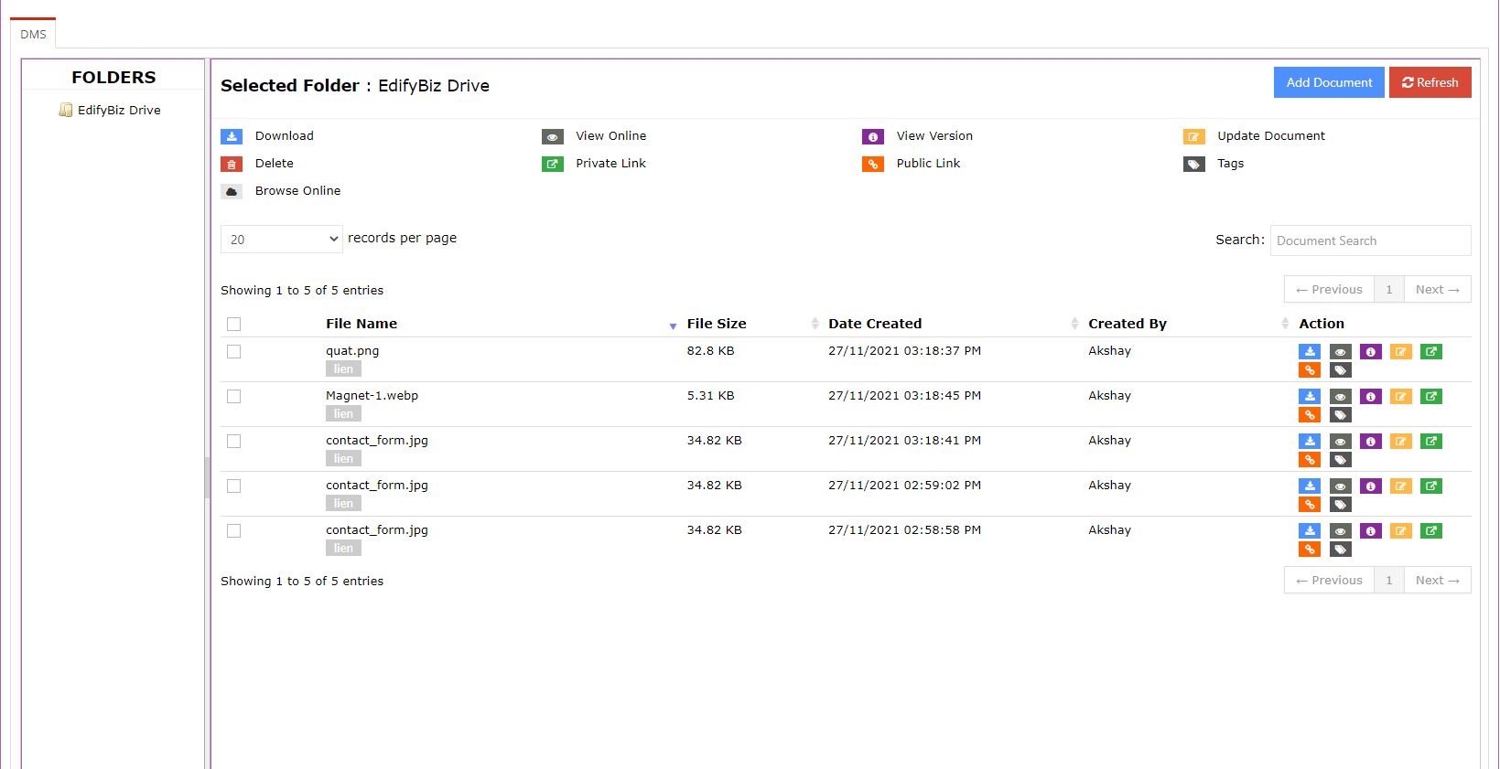
Task: Tick checkbox for contact_form.jpg from 03:18:41 PM
Action: [233, 441]
